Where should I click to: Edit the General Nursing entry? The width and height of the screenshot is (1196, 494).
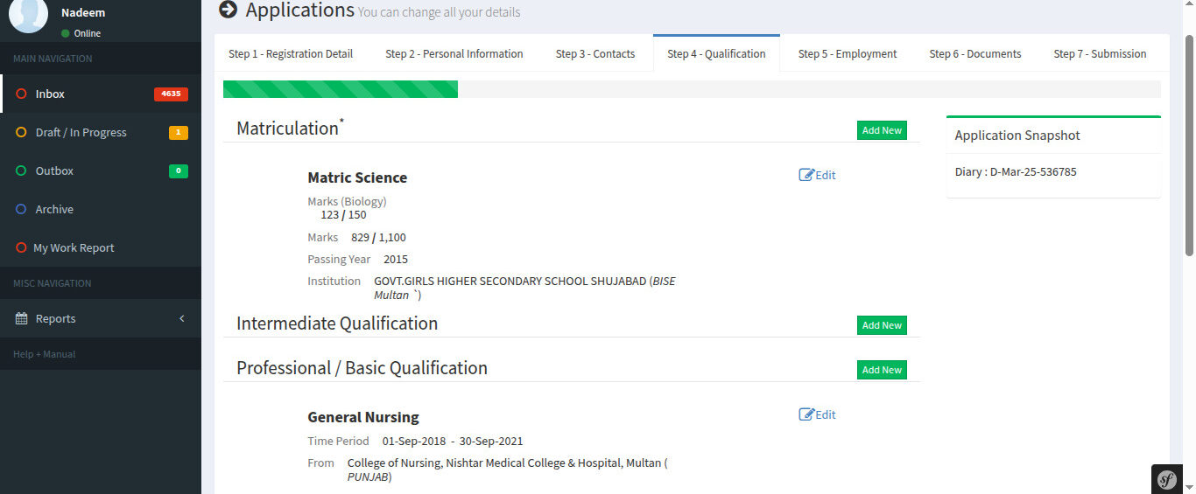coord(818,414)
